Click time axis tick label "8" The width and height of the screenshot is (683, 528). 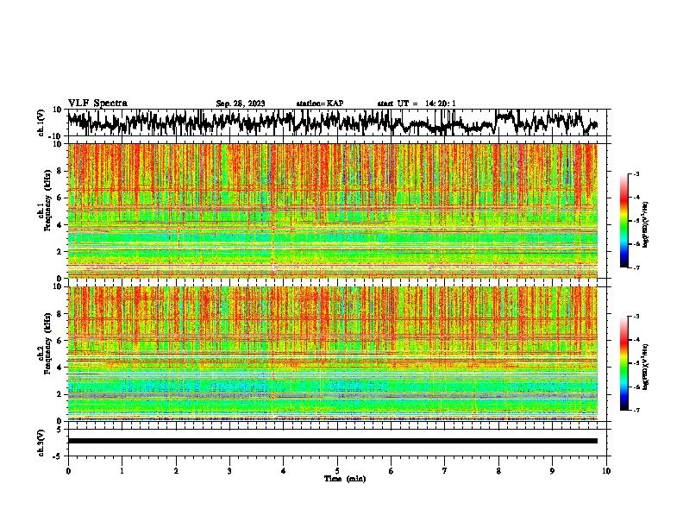(x=498, y=471)
